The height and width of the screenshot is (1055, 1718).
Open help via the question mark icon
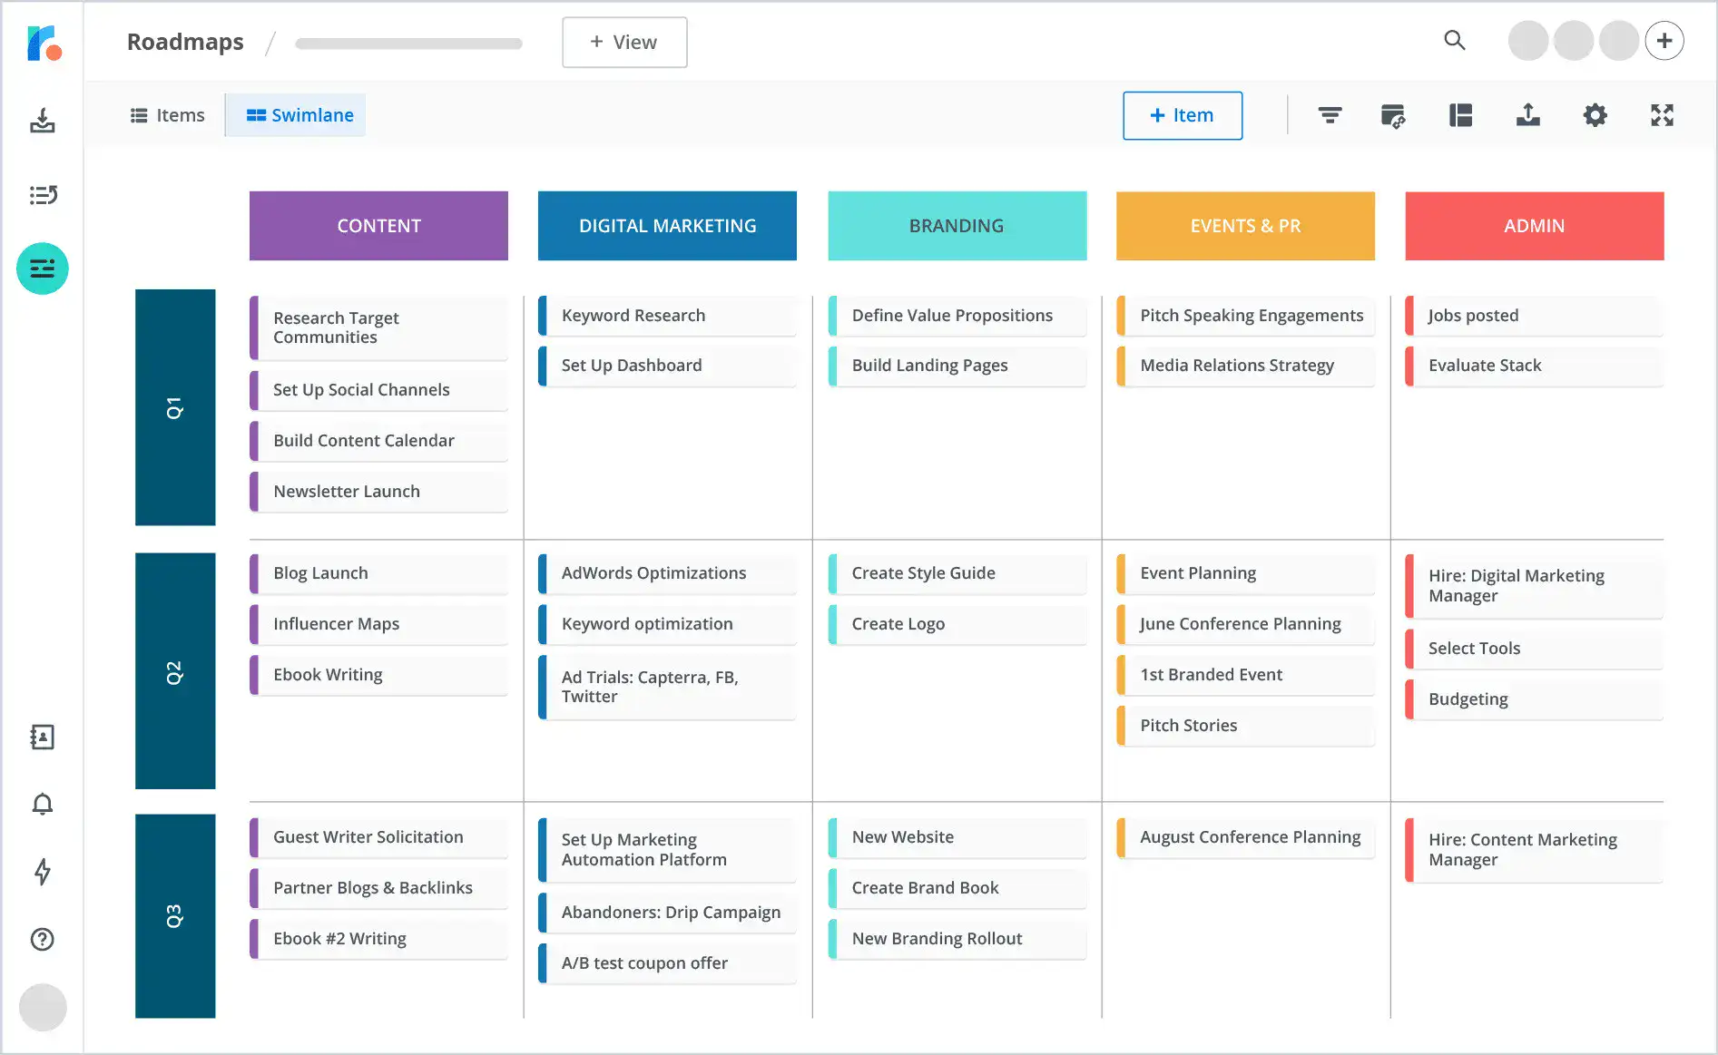(42, 939)
